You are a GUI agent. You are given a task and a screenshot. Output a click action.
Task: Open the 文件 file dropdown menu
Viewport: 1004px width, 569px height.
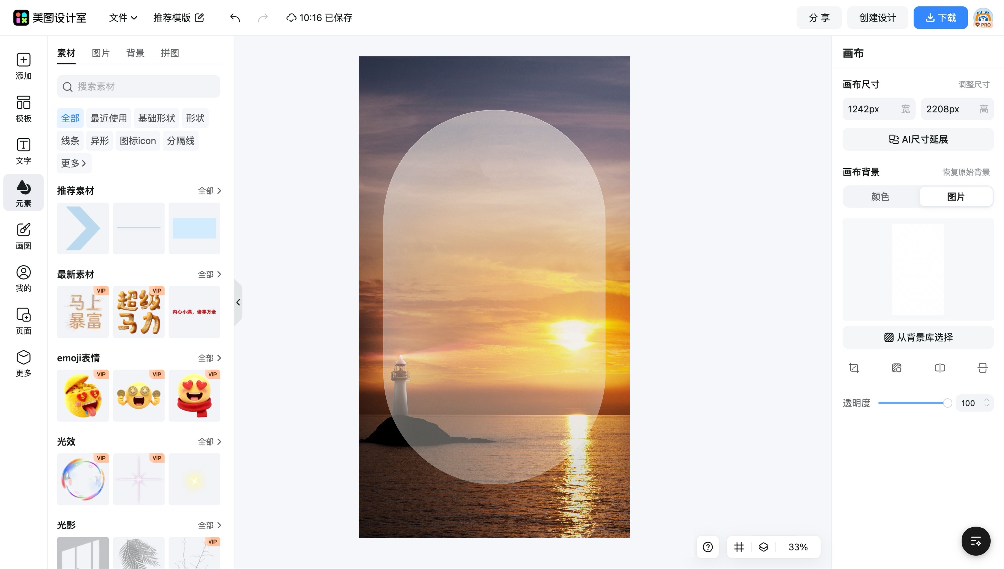click(123, 18)
